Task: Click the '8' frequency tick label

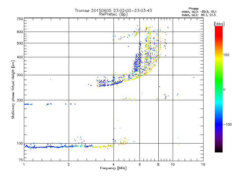Action: (x=158, y=164)
